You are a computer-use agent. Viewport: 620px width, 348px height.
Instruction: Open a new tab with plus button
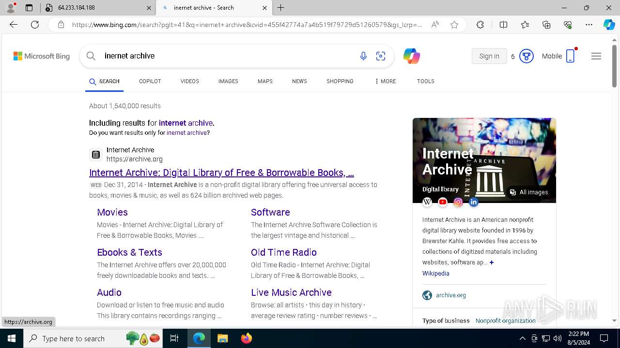point(281,8)
